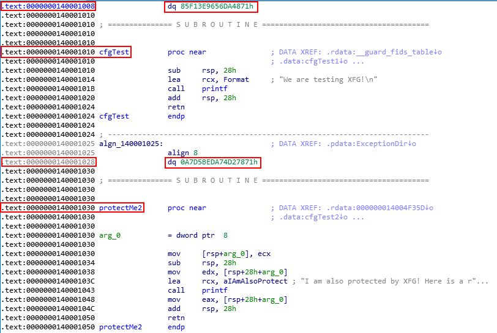Image resolution: width=497 pixels, height=333 pixels.
Task: Click the Format operand in lea rcx
Action: pyautogui.click(x=236, y=79)
